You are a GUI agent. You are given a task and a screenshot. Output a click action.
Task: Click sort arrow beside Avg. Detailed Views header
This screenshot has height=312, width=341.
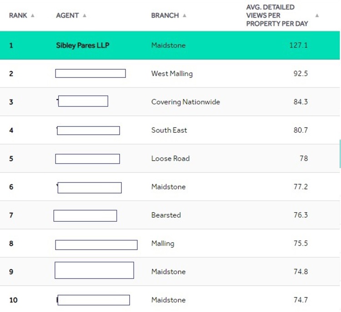click(317, 15)
